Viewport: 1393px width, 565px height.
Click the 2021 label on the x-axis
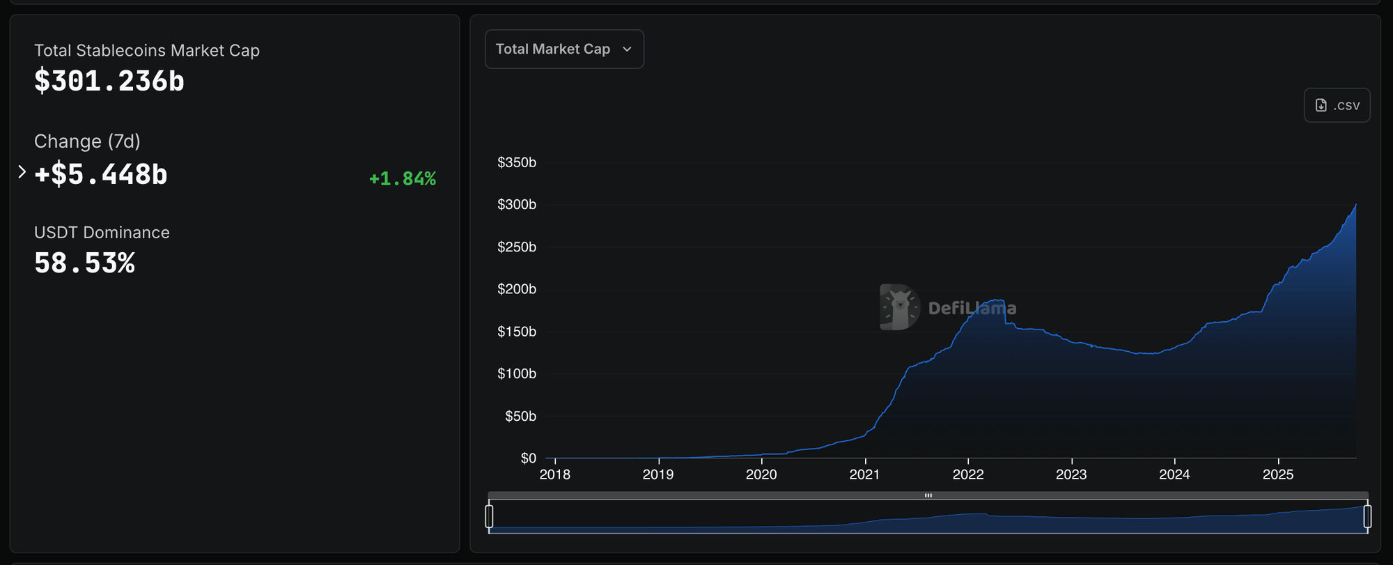(864, 474)
